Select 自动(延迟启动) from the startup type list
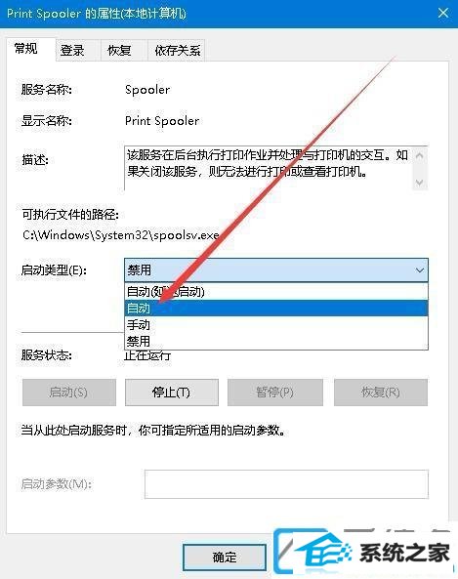 (x=276, y=292)
